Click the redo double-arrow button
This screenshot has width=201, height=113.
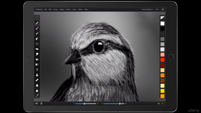[x=162, y=104]
